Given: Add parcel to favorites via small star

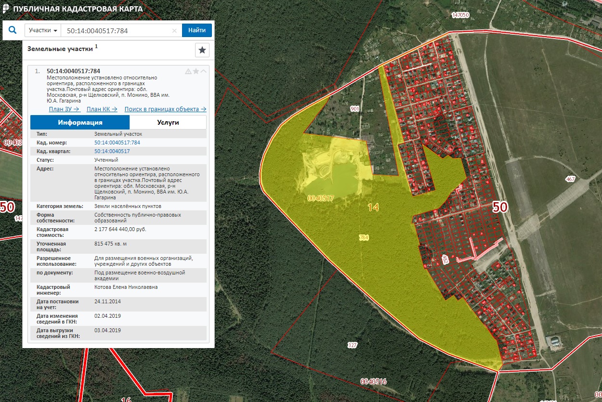Looking at the screenshot, I should coord(196,71).
